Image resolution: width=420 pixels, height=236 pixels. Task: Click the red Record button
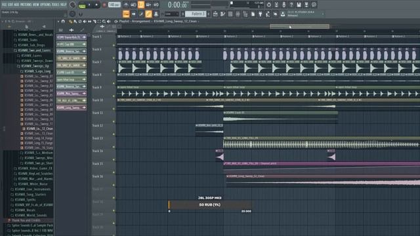(104, 5)
